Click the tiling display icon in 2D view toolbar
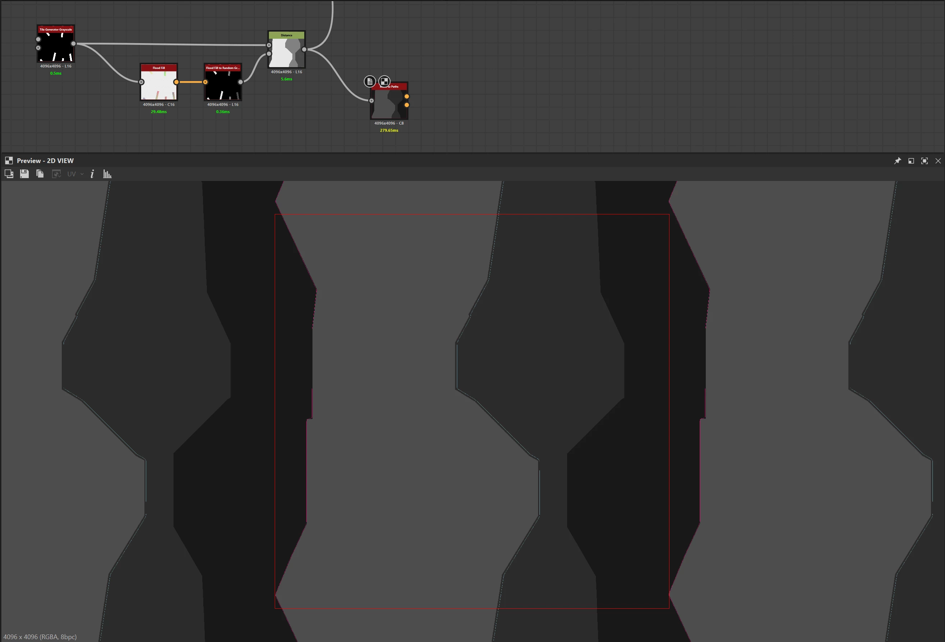The image size is (945, 642). click(9, 174)
